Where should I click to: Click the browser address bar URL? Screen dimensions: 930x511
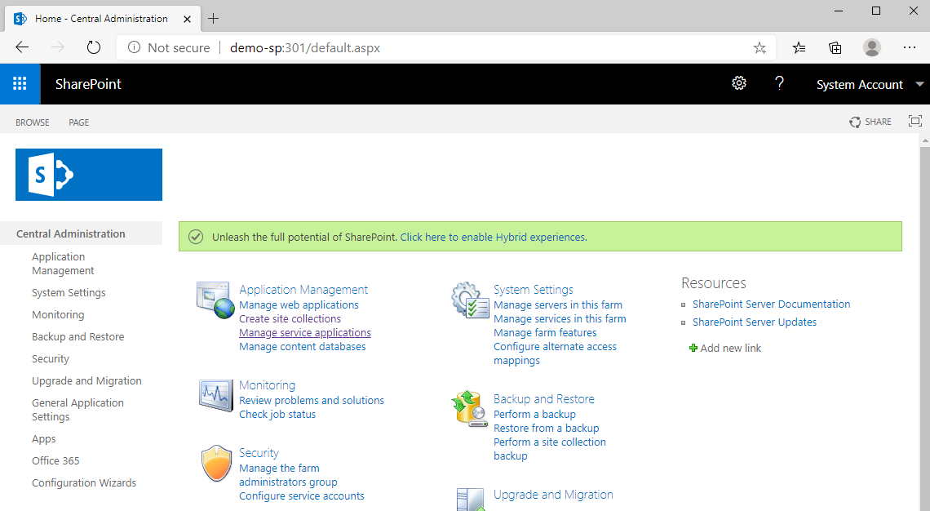tap(305, 47)
